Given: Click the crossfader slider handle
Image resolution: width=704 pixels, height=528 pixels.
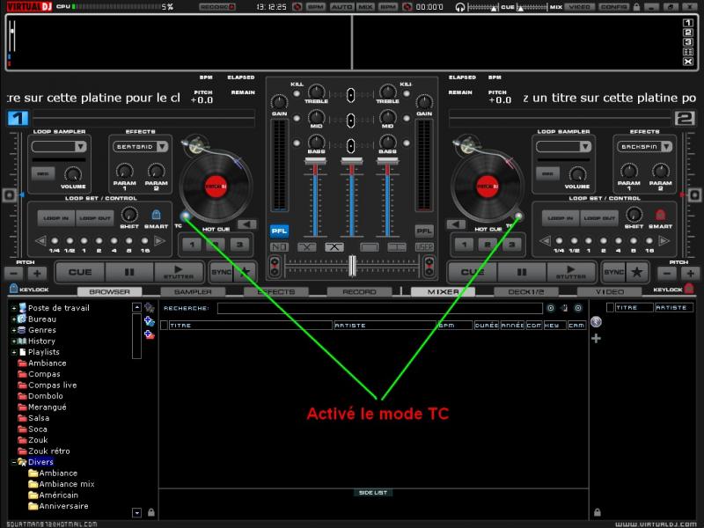Looking at the screenshot, I should point(353,267).
